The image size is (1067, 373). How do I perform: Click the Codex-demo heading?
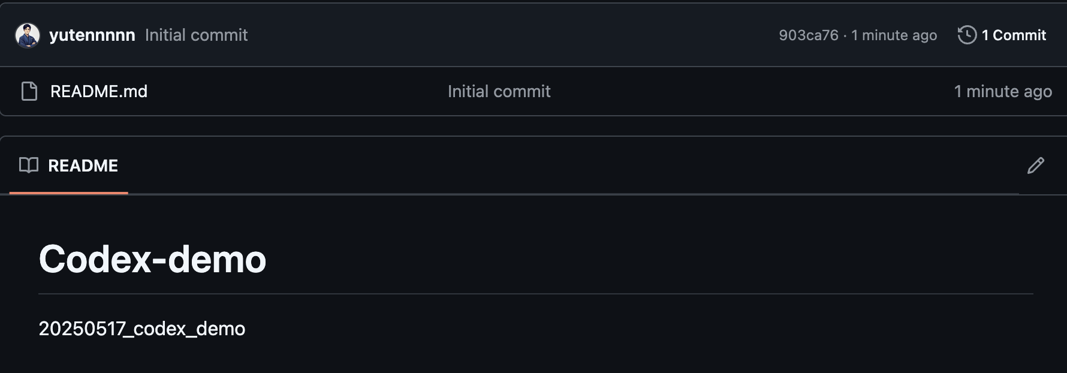click(x=152, y=259)
